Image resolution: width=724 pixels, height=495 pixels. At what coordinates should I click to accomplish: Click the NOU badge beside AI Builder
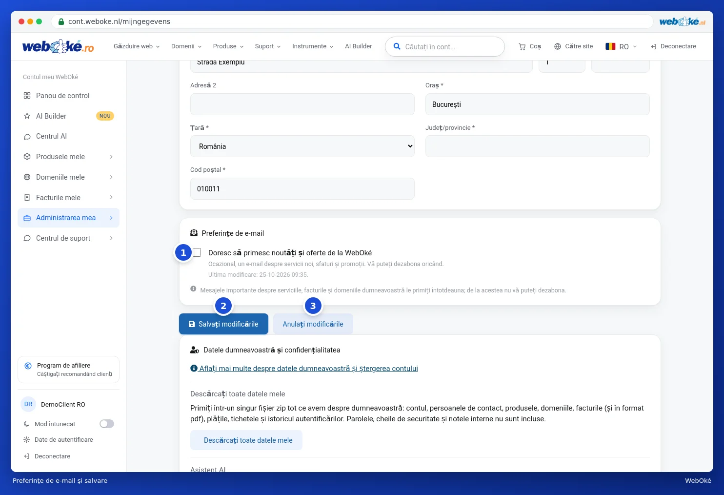click(x=105, y=116)
